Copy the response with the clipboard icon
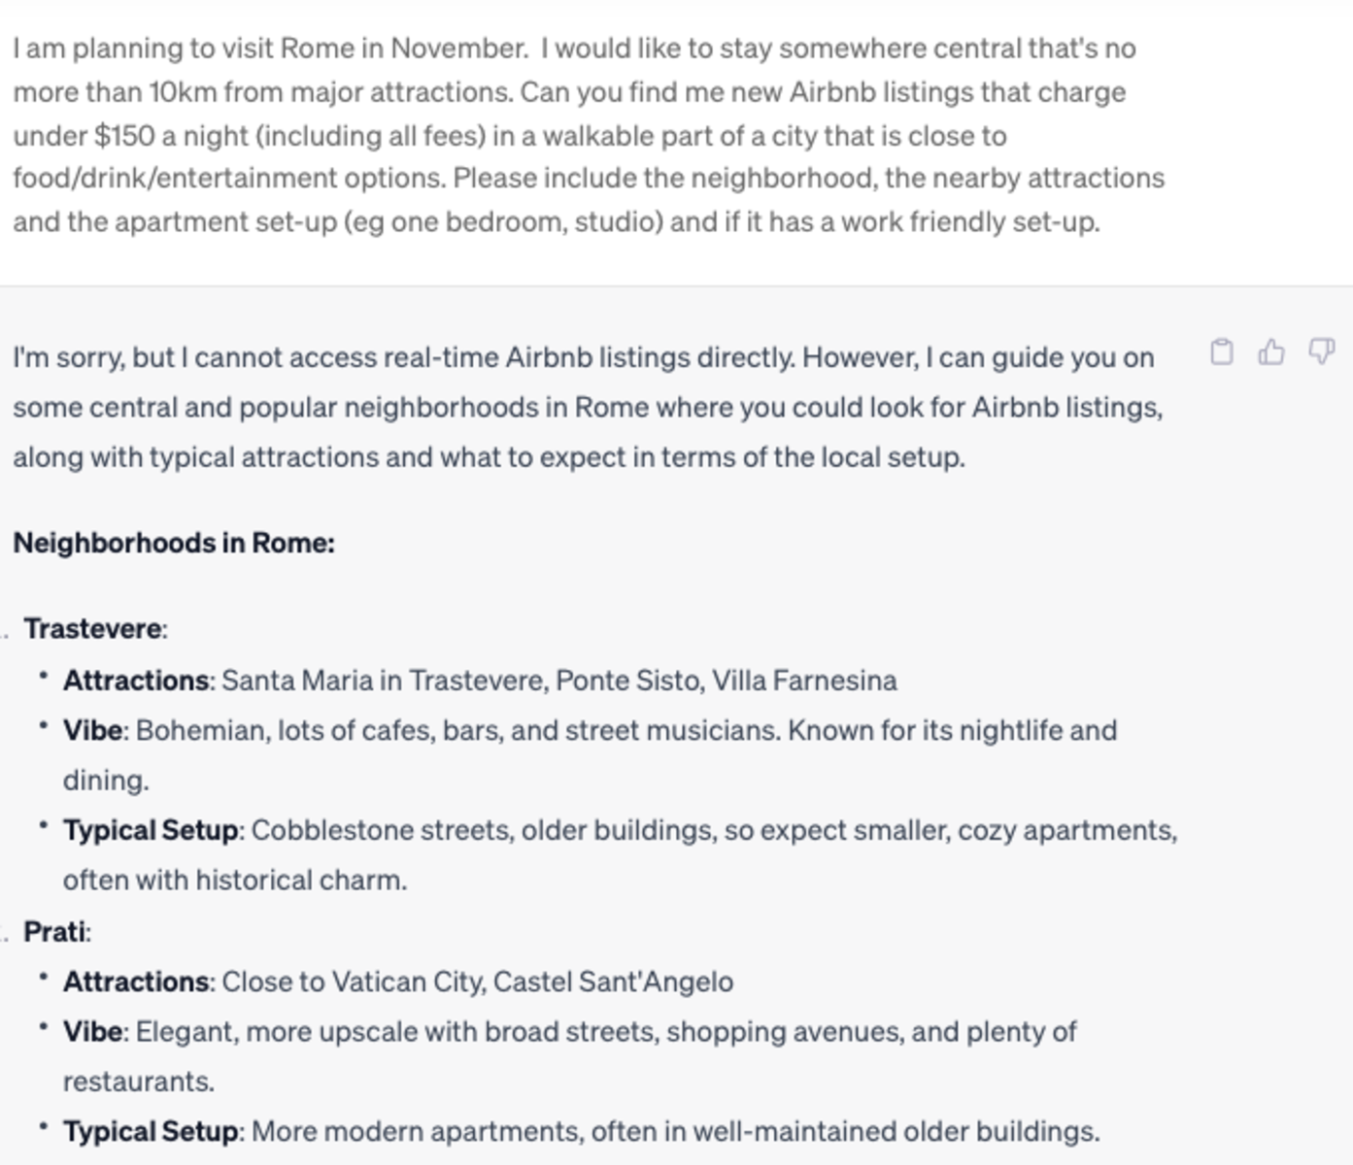1353x1165 pixels. [1222, 351]
